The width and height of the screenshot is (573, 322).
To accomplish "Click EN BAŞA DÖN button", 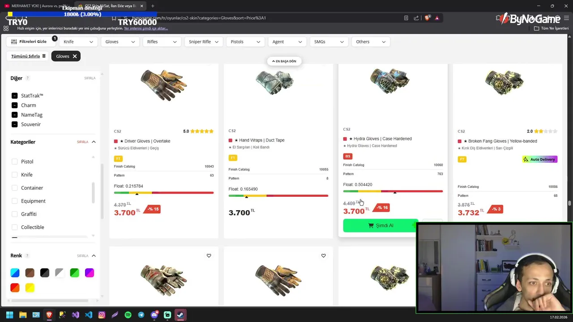I will coord(284,61).
